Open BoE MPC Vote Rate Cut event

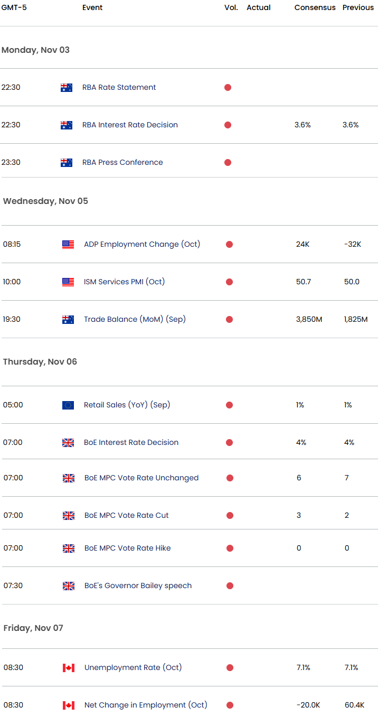(x=127, y=516)
